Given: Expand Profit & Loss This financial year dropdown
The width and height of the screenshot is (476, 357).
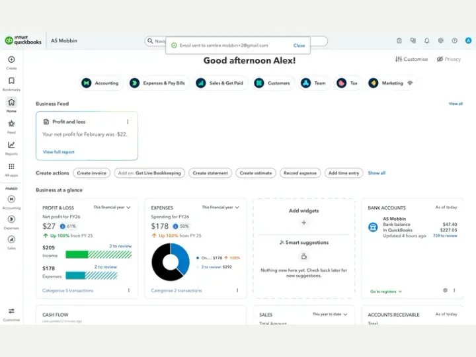Looking at the screenshot, I should click(x=112, y=208).
